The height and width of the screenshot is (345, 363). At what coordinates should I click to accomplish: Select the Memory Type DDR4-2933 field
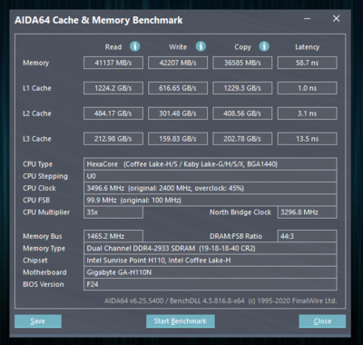point(211,248)
